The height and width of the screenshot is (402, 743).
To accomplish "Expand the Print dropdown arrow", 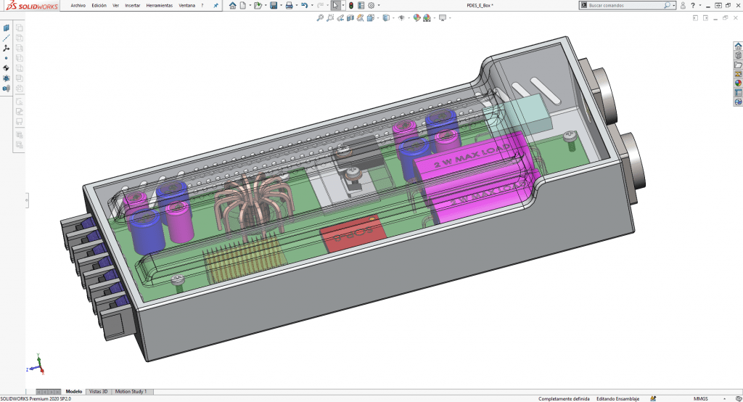I will [x=297, y=6].
